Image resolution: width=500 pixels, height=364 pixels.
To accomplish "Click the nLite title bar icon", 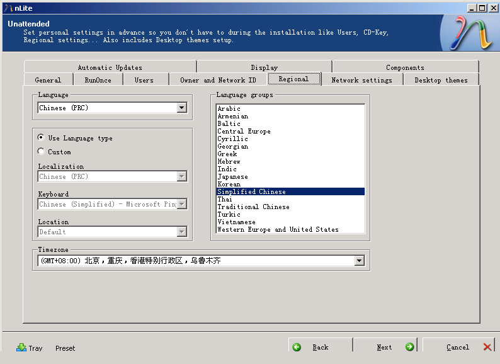I will pyautogui.click(x=8, y=8).
